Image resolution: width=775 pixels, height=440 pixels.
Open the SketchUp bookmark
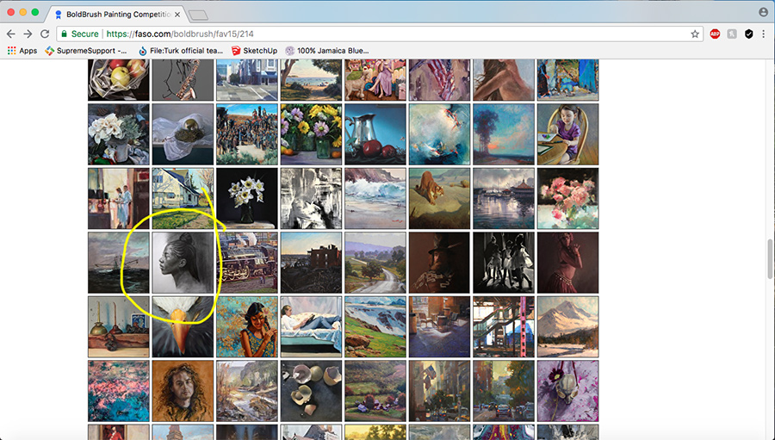tap(254, 51)
